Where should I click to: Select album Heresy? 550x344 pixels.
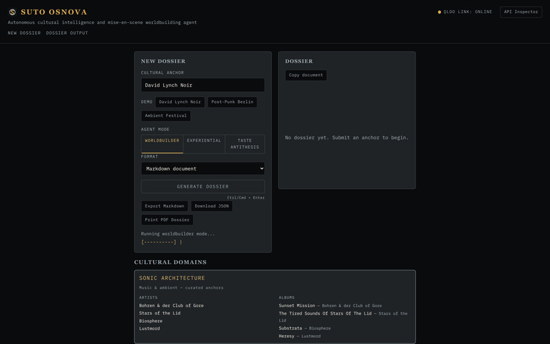[287, 336]
